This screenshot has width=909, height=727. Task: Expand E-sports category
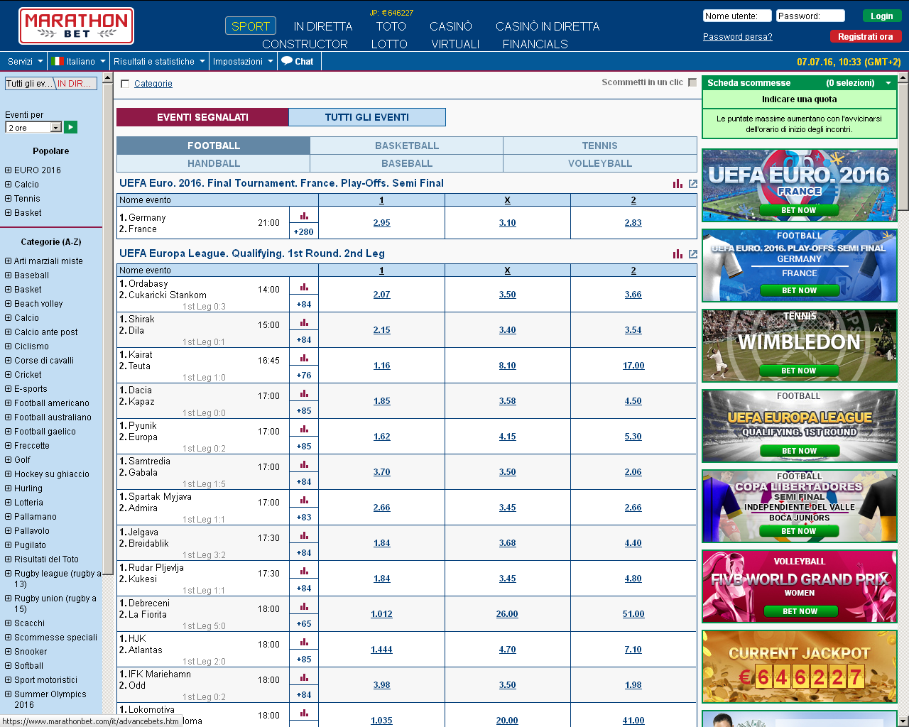[x=8, y=389]
